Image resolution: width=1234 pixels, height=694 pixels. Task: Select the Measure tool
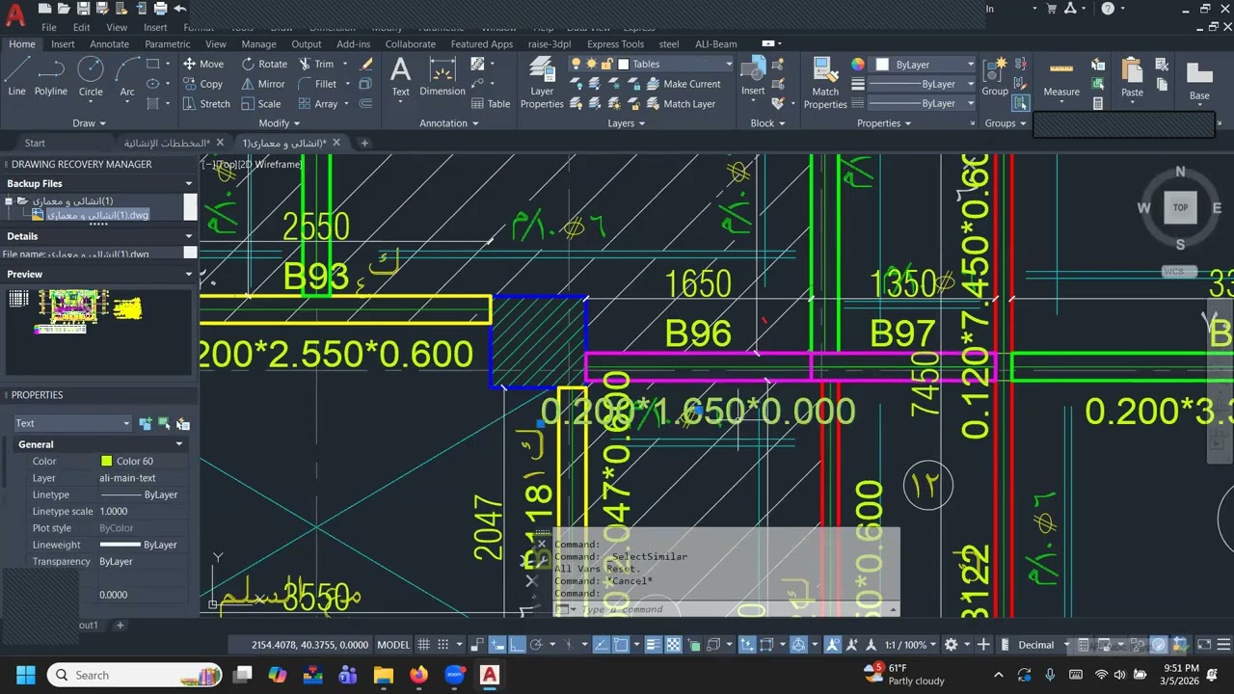click(x=1061, y=79)
